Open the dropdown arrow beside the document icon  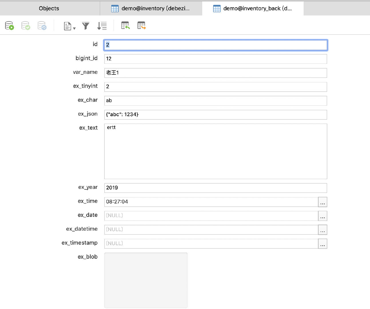tap(74, 28)
